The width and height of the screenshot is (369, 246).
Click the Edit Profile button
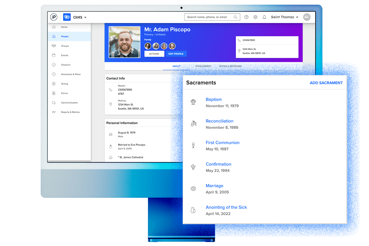pyautogui.click(x=176, y=54)
